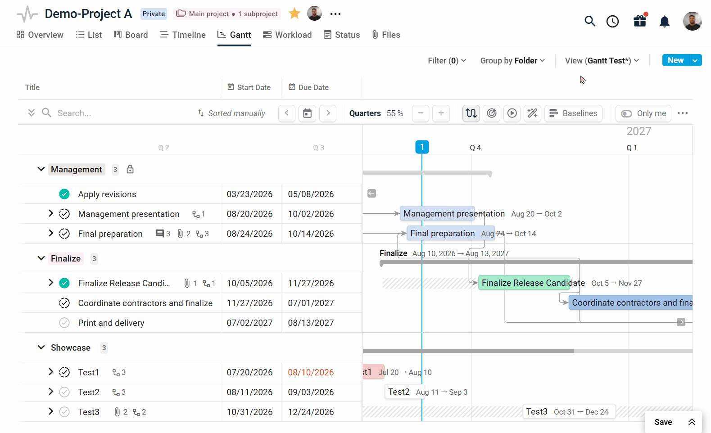
Task: Switch to the Timeline tab
Action: tap(183, 35)
